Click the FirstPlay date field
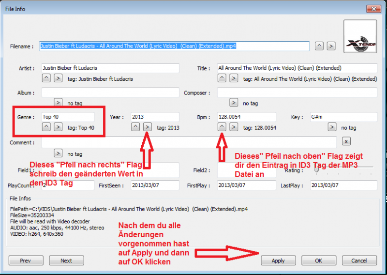 (247, 185)
